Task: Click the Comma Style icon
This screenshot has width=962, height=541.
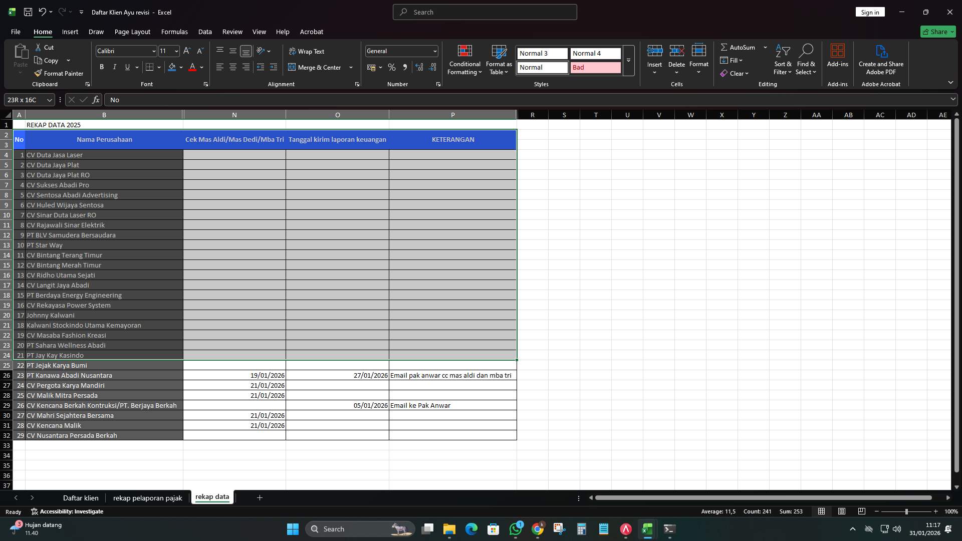Action: [x=405, y=67]
